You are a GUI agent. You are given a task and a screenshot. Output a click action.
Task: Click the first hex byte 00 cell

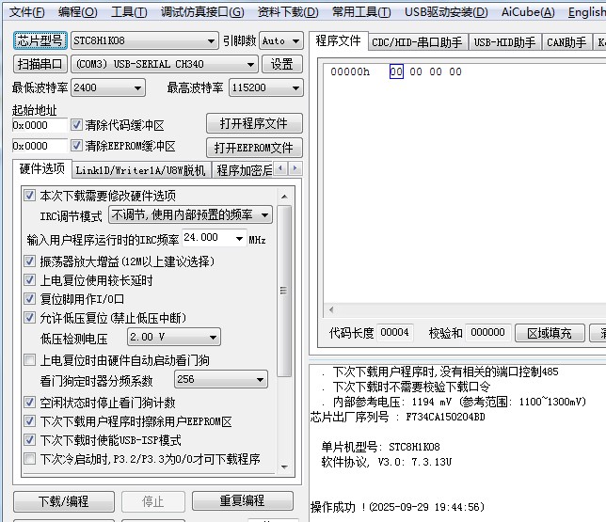point(396,72)
